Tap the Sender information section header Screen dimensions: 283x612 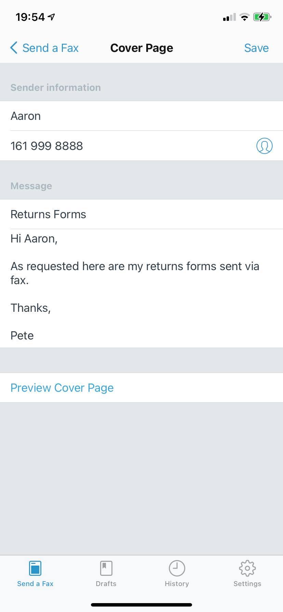(56, 87)
